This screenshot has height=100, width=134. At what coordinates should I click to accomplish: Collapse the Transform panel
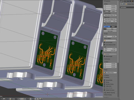104,1
